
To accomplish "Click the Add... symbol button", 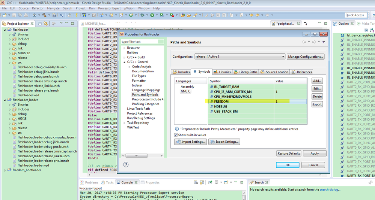I will pos(317,81).
